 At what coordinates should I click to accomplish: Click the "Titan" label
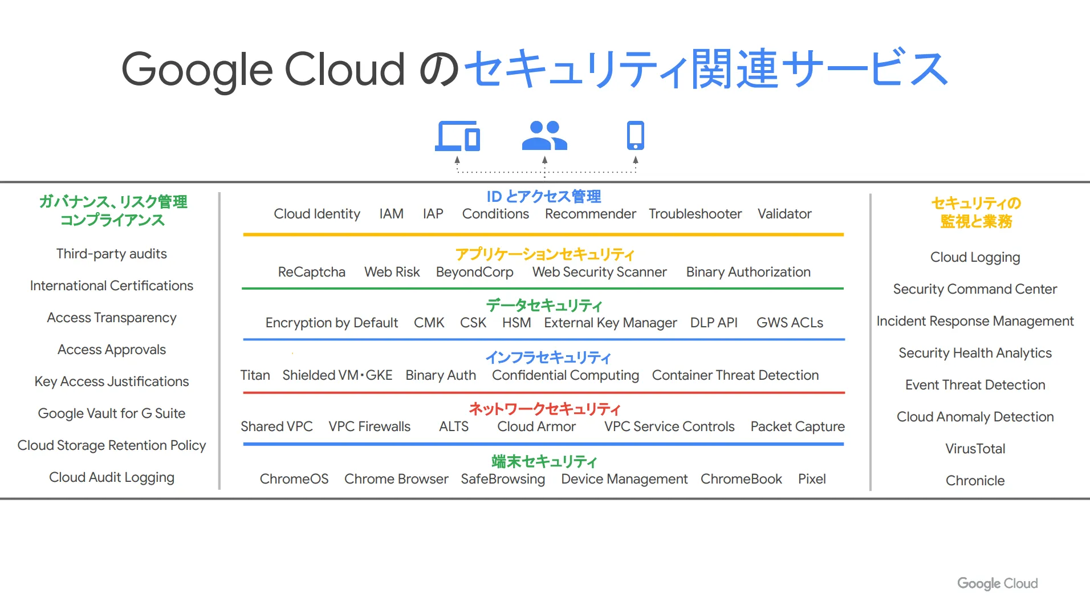255,375
